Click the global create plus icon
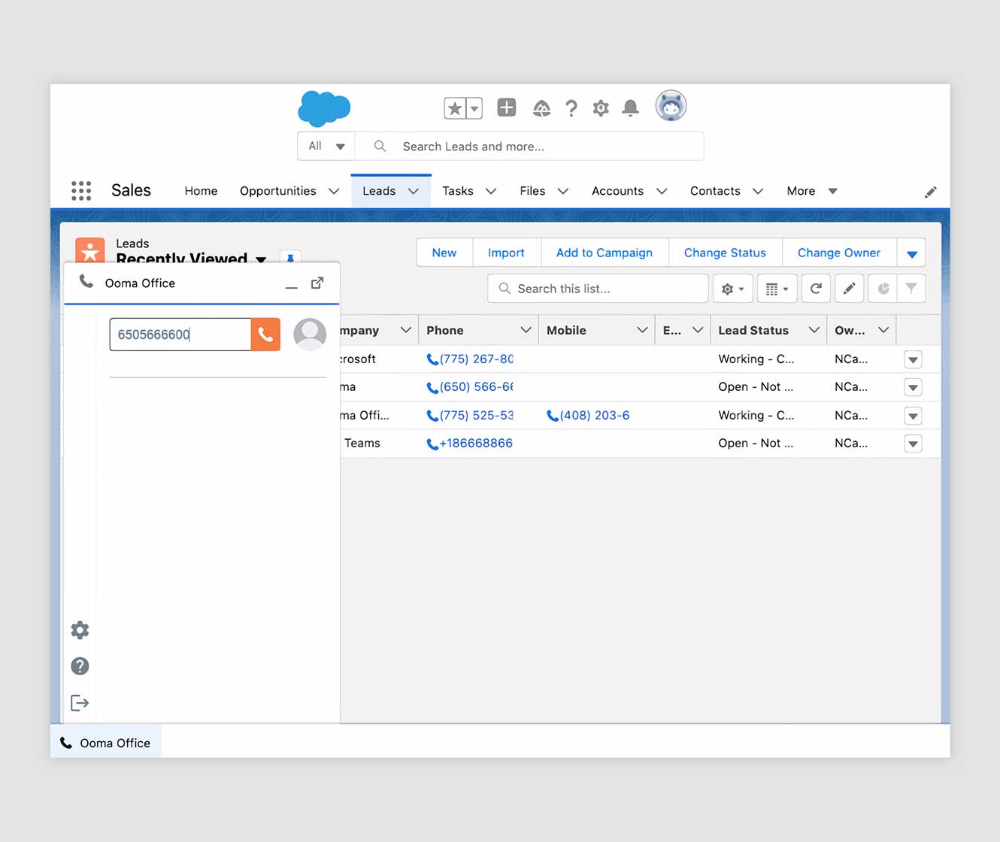1000x842 pixels. [x=507, y=108]
